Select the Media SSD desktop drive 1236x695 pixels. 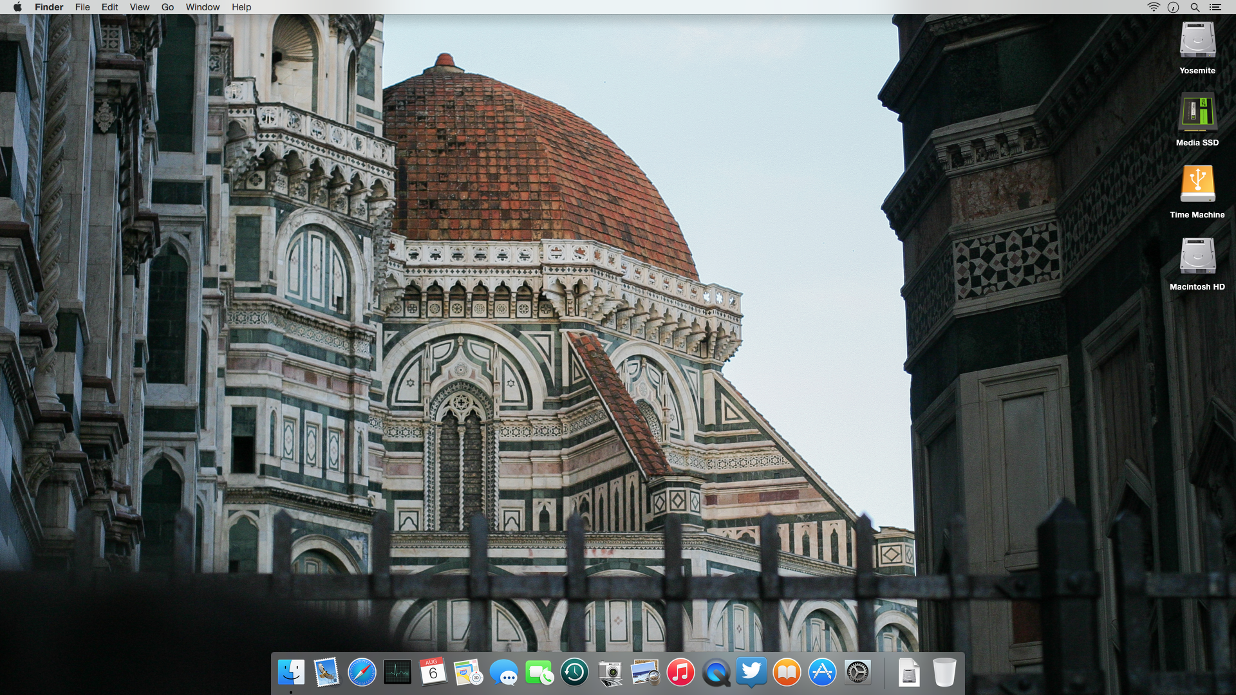(1197, 113)
